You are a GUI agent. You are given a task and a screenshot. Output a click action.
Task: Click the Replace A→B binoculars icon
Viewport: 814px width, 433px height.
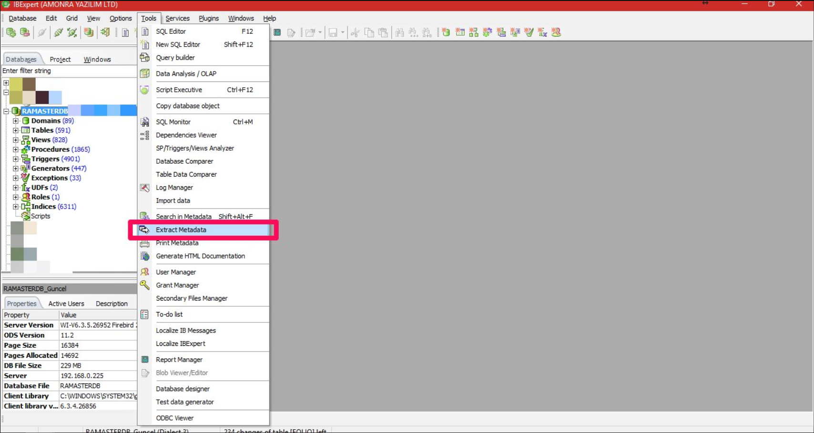click(x=427, y=32)
